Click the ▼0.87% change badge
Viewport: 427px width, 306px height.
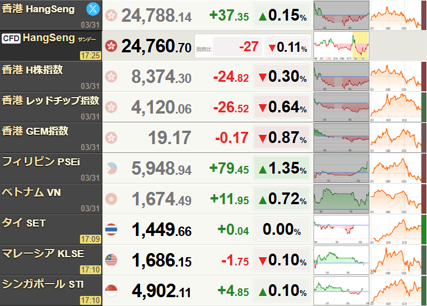282,137
